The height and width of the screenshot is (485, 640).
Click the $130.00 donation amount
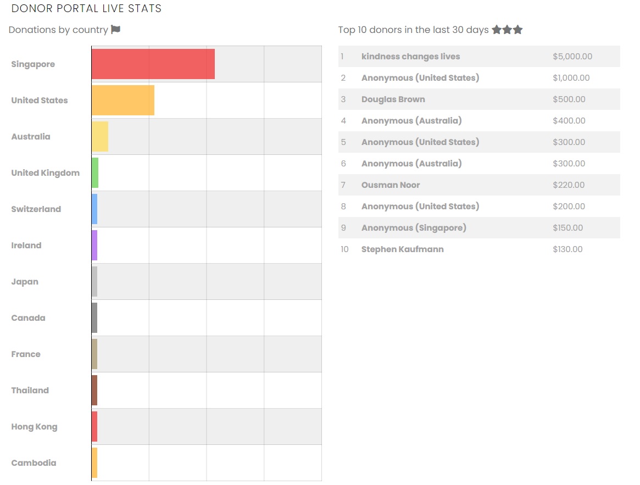point(567,249)
